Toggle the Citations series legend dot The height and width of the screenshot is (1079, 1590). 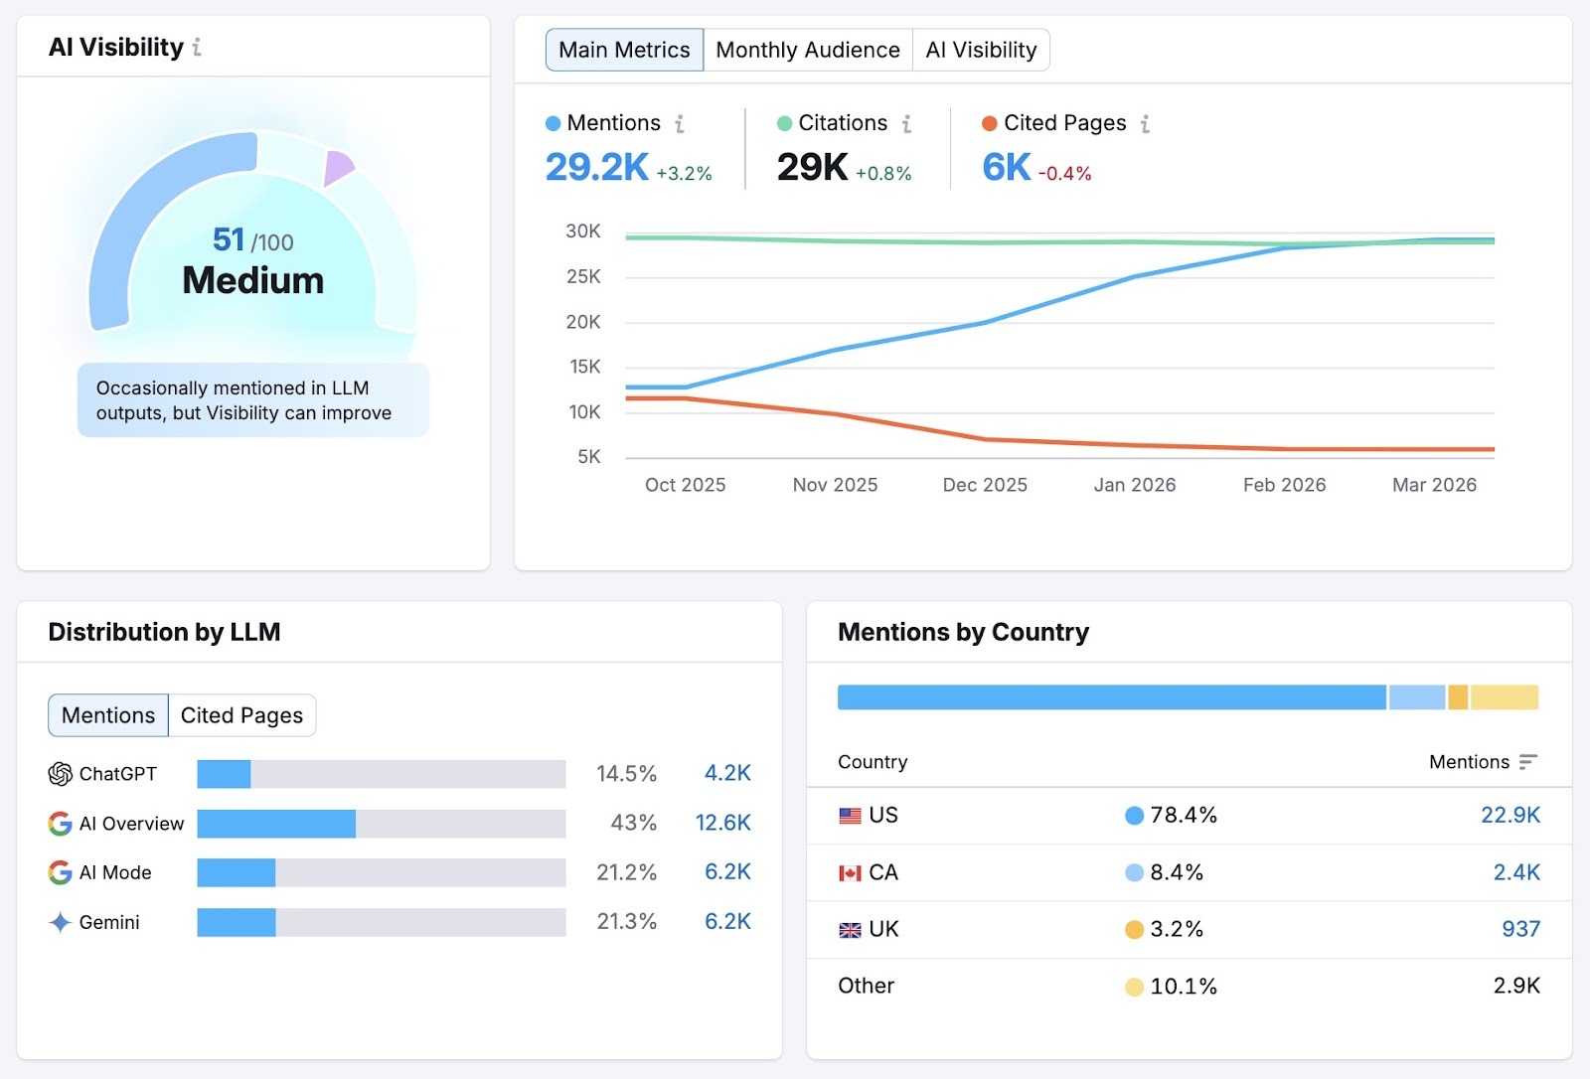(x=784, y=123)
